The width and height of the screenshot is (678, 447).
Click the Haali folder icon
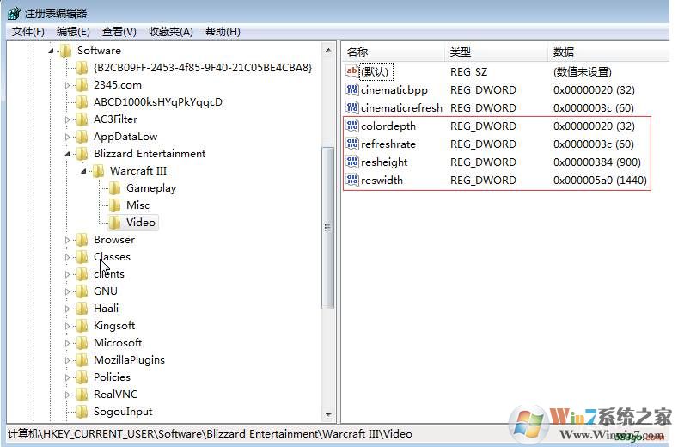[x=82, y=308]
